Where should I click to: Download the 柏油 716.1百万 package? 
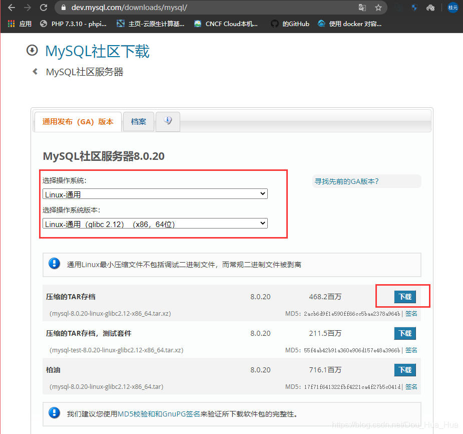(405, 370)
